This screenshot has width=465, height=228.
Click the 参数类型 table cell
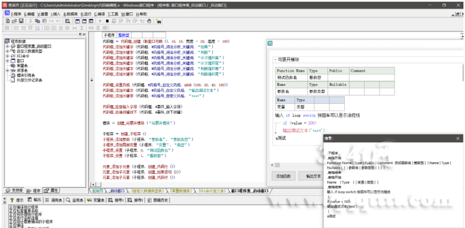pyautogui.click(x=317, y=91)
